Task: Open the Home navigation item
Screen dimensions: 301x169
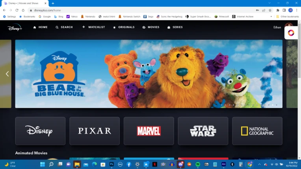Action: tap(40, 27)
